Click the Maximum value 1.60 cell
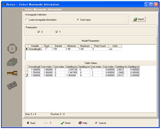 pyautogui.click(x=85, y=49)
